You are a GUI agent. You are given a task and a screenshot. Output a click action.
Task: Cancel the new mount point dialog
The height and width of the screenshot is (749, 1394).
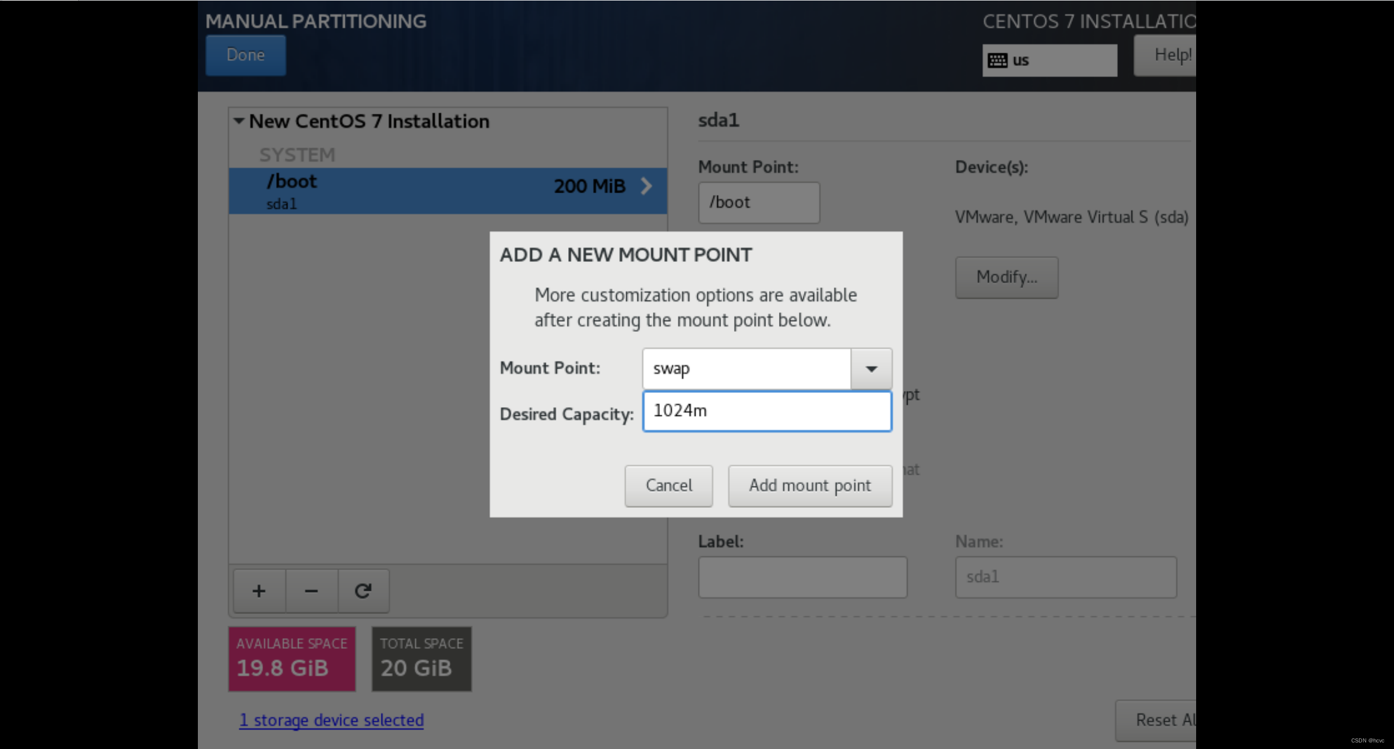[x=668, y=485]
